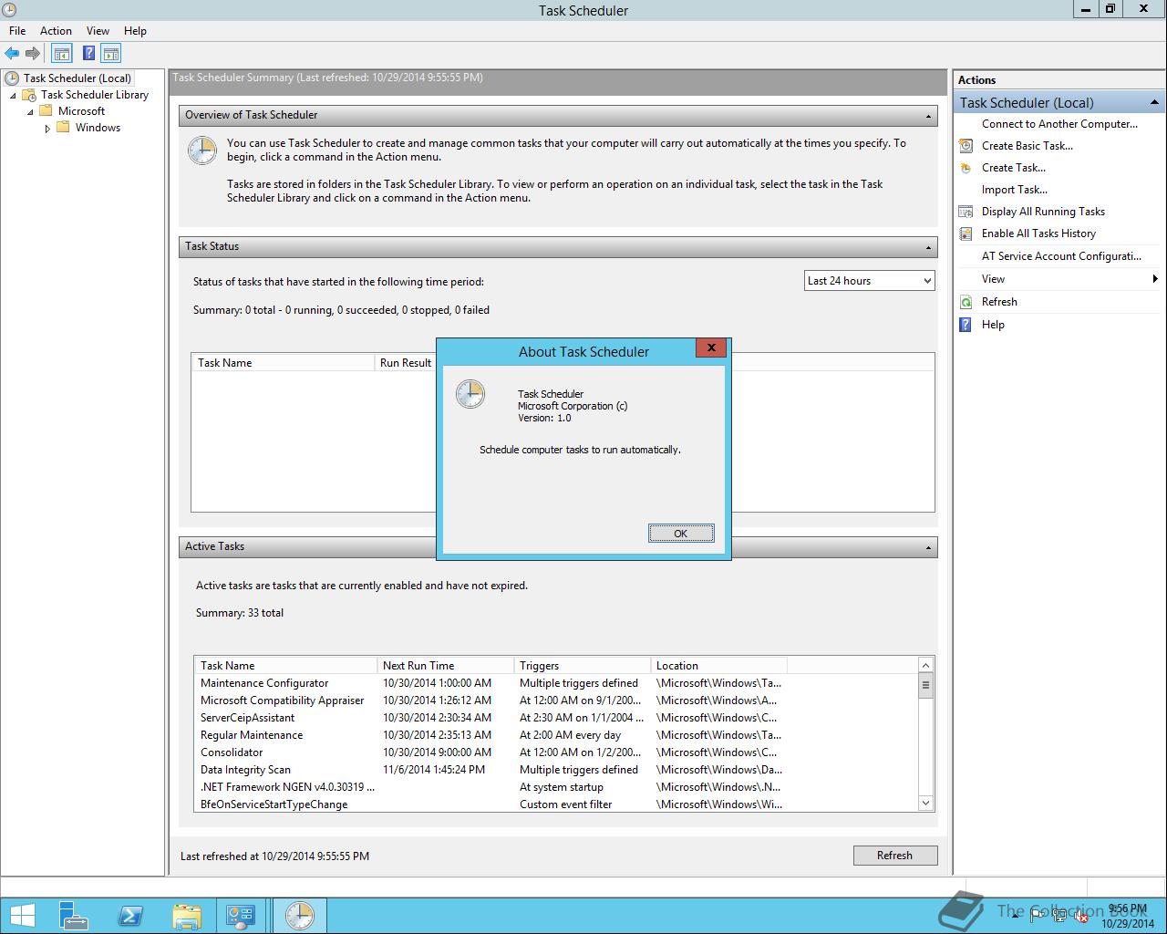1167x934 pixels.
Task: Click the Back arrow toolbar icon
Action: [x=12, y=54]
